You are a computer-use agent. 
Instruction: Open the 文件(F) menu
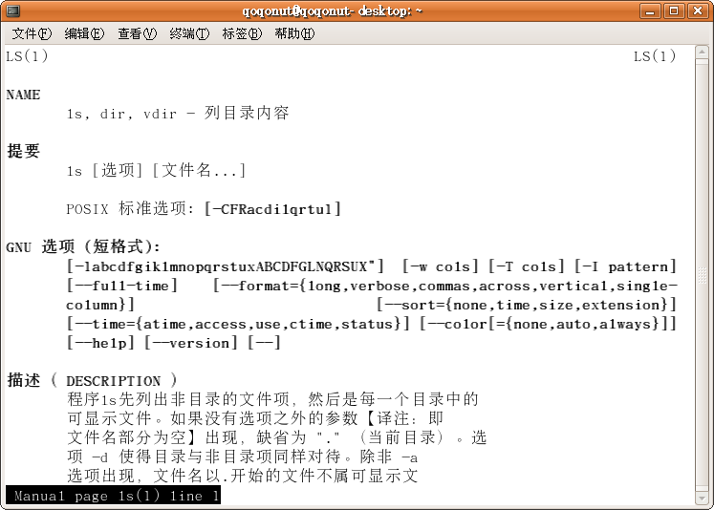(x=32, y=33)
